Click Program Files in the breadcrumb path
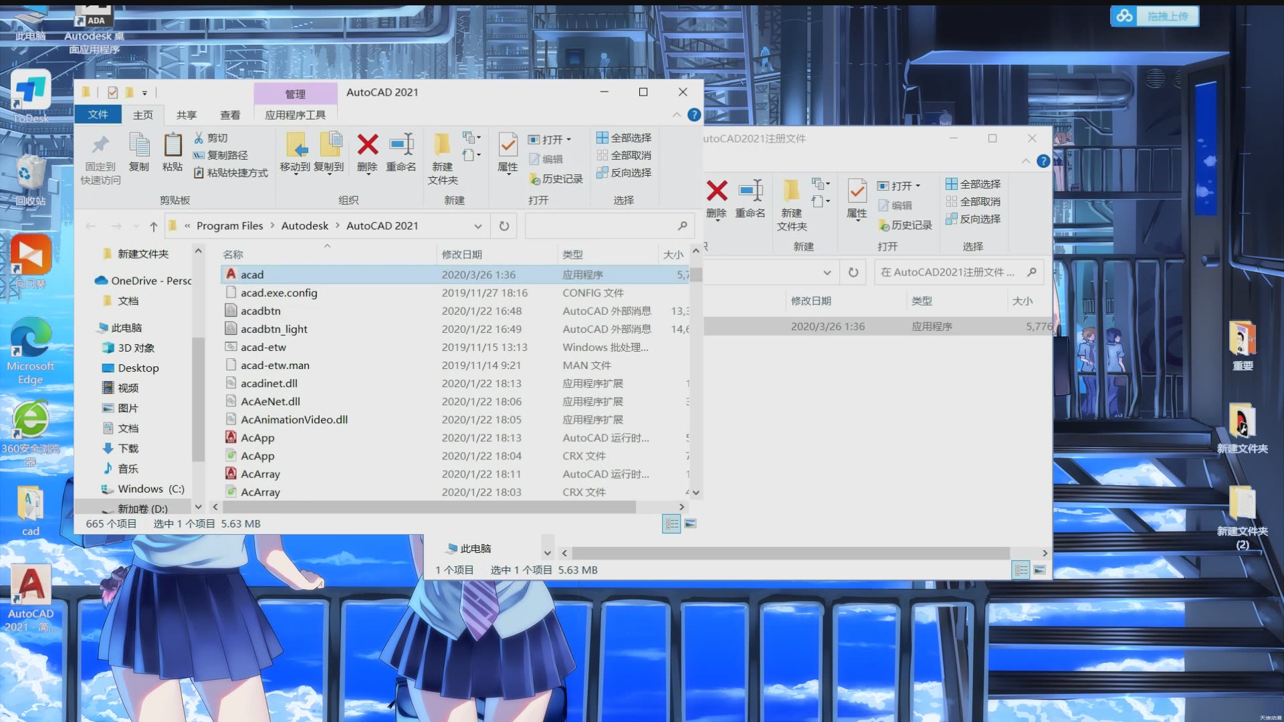This screenshot has height=722, width=1284. tap(230, 226)
